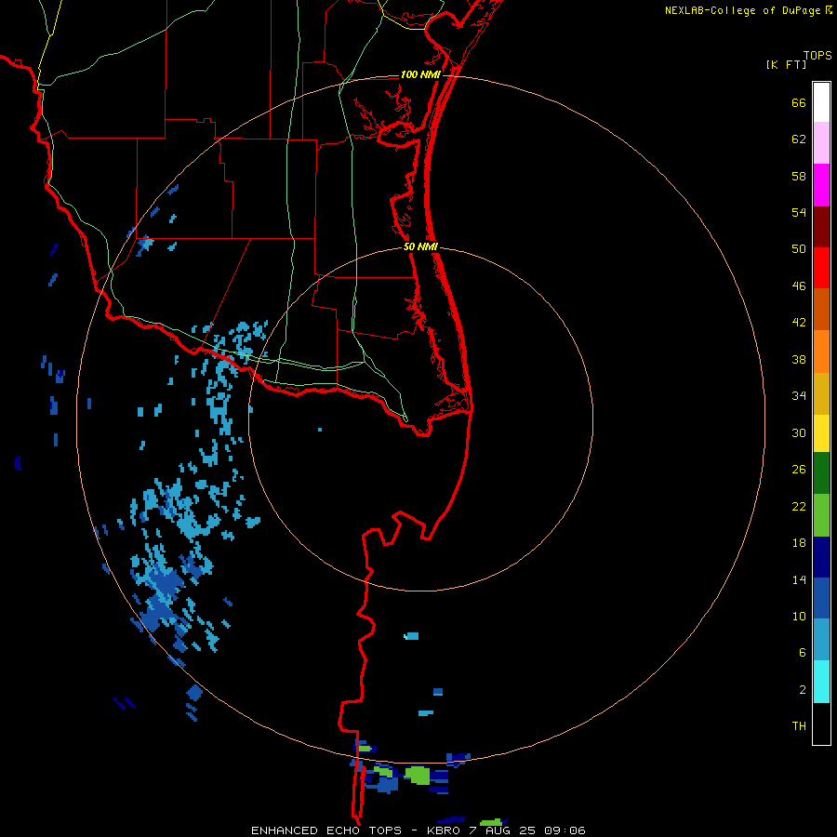
Task: Pick the dark red legend swatch
Action: [x=821, y=226]
